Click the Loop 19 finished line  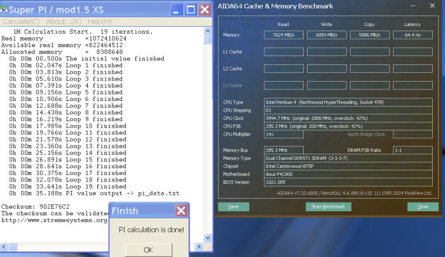(67, 187)
